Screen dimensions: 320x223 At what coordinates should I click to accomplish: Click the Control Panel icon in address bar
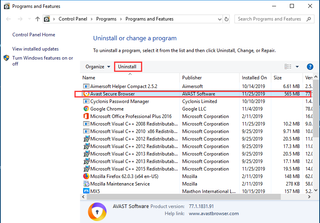(47, 19)
